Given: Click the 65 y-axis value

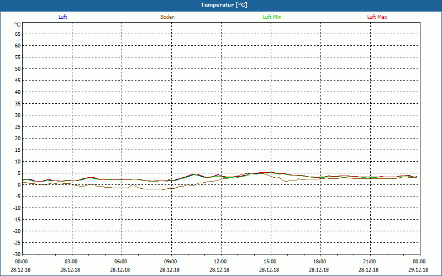Looking at the screenshot, I should (x=18, y=34).
